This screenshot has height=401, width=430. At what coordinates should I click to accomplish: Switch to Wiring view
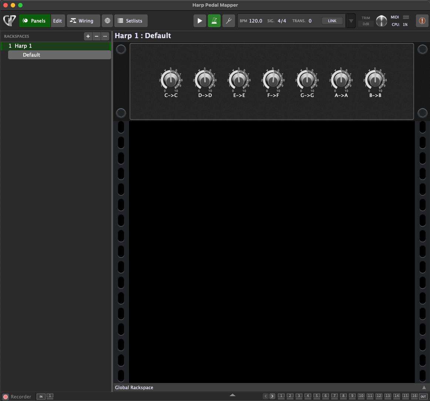coord(83,21)
